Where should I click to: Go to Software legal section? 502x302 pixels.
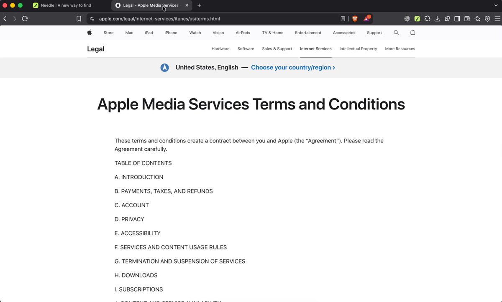point(246,49)
